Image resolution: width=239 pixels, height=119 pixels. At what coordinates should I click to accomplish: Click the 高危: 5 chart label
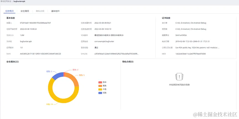82,75
